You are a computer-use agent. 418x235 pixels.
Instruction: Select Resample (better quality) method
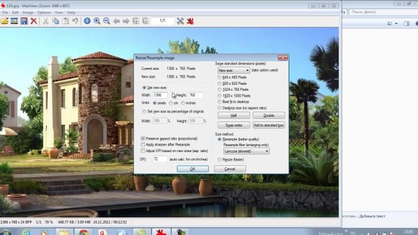click(x=219, y=139)
